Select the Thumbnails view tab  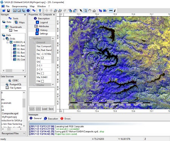(x=14, y=27)
